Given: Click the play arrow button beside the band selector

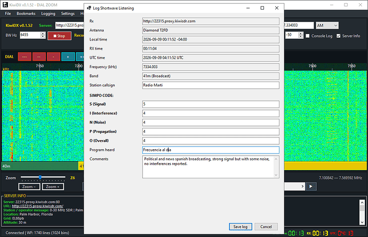Looking at the screenshot, I should (311, 186).
